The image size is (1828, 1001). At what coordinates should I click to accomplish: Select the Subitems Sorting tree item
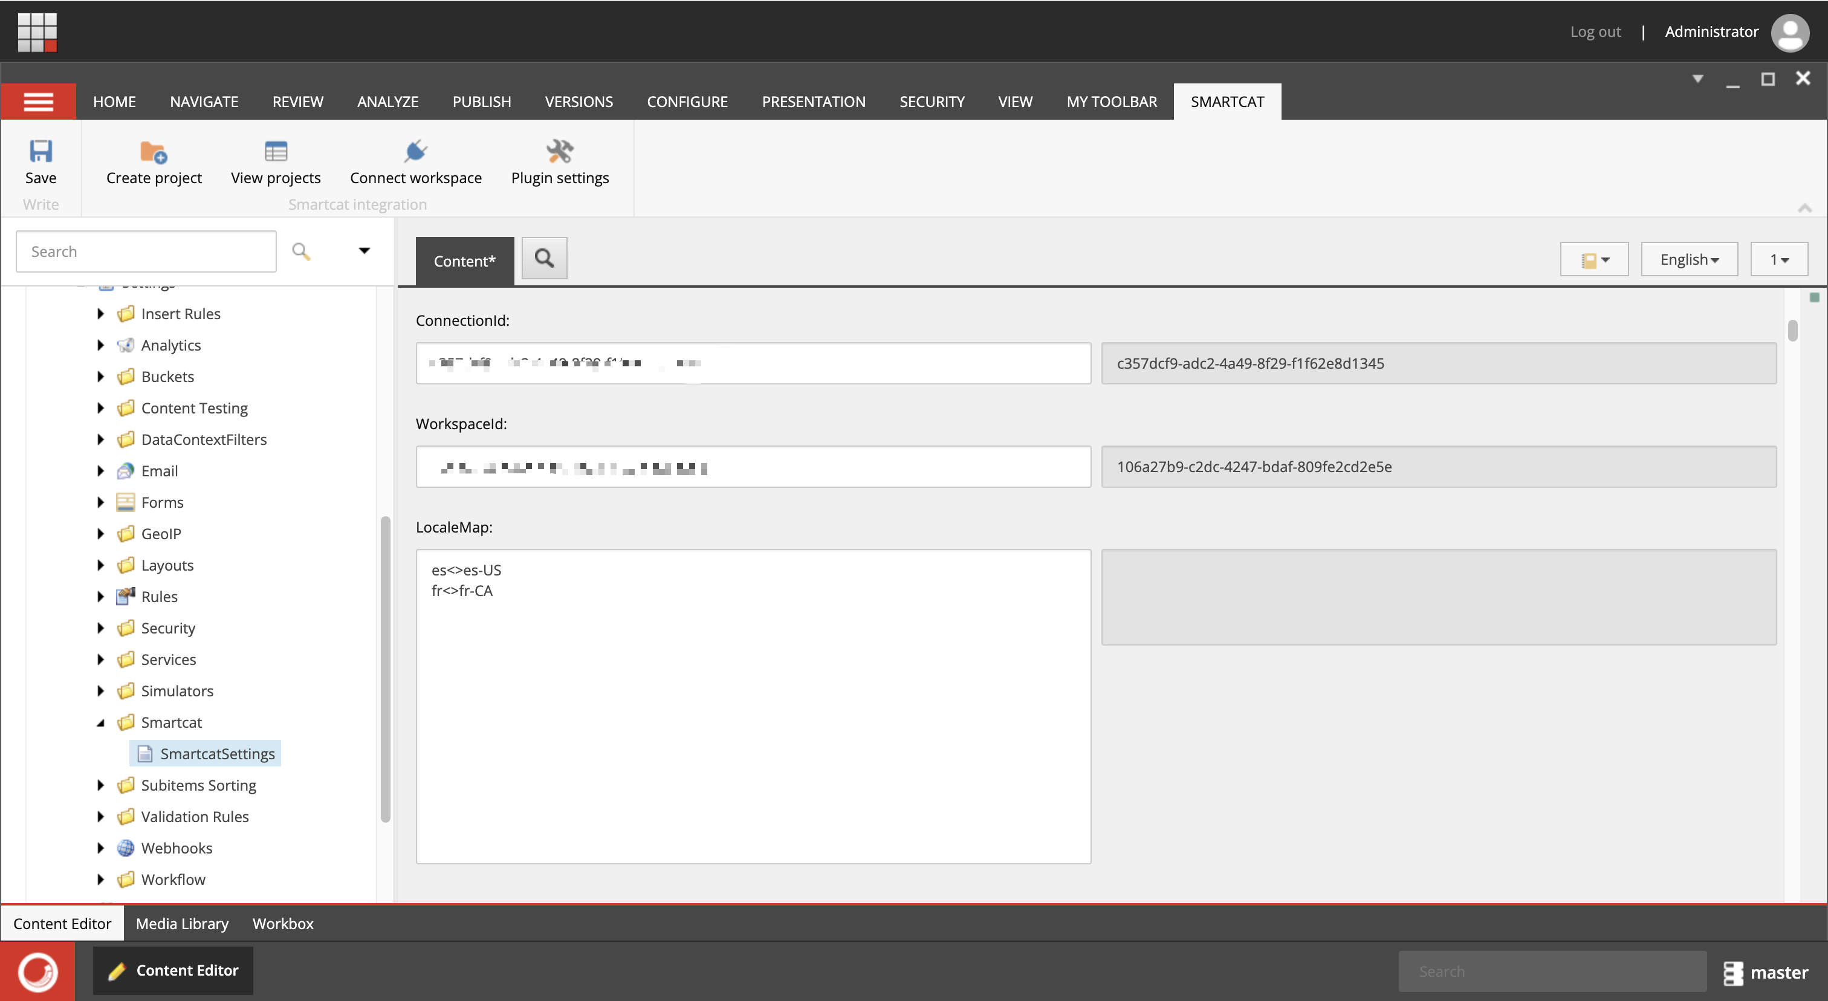pos(199,785)
